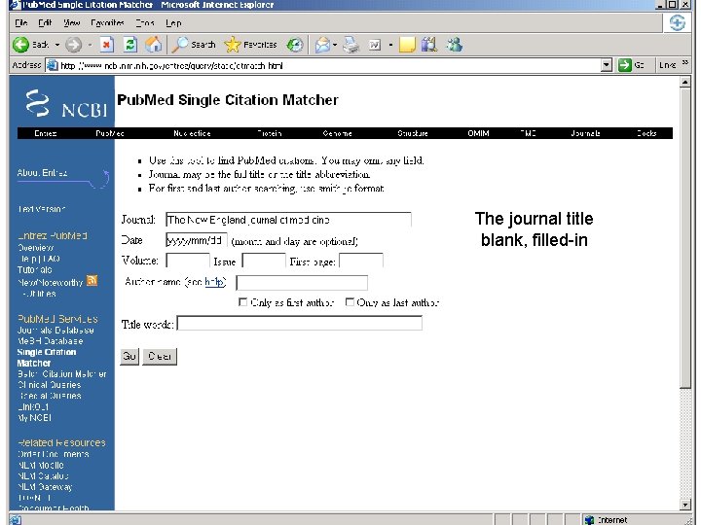Image resolution: width=701 pixels, height=525 pixels.
Task: Open the Tools menu
Action: (144, 22)
